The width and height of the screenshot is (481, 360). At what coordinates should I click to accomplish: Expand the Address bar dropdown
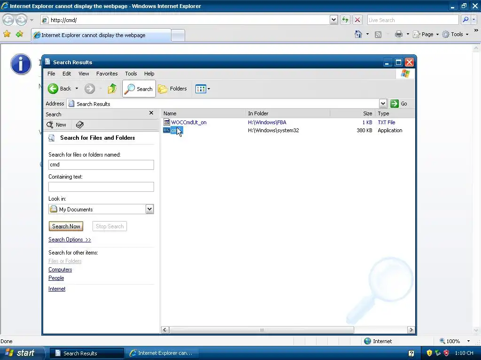pyautogui.click(x=383, y=104)
